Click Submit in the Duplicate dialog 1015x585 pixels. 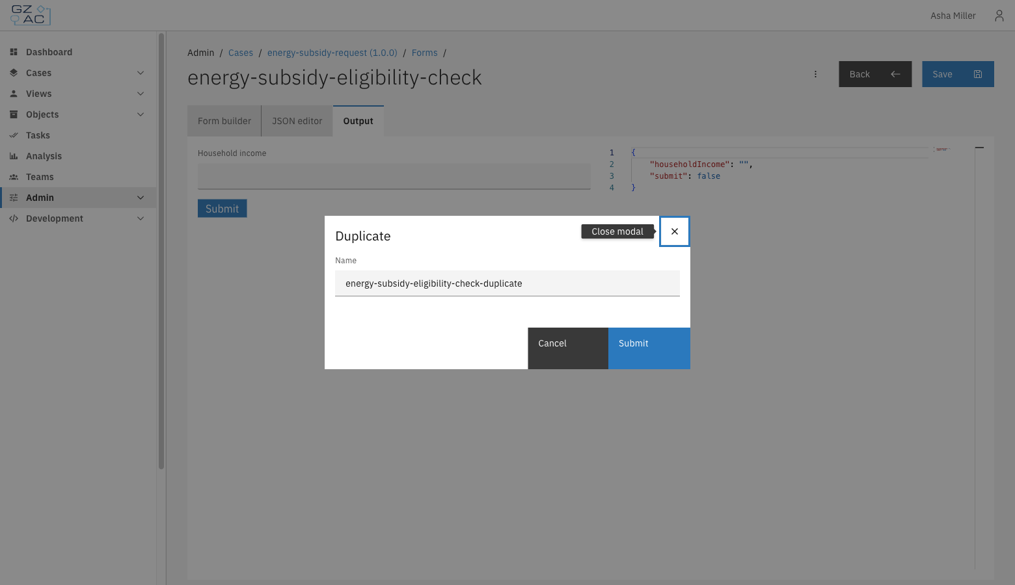tap(649, 348)
